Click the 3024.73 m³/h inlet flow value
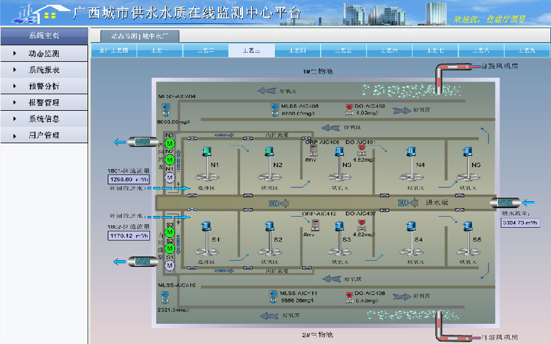This screenshot has width=551, height=344. (520, 223)
